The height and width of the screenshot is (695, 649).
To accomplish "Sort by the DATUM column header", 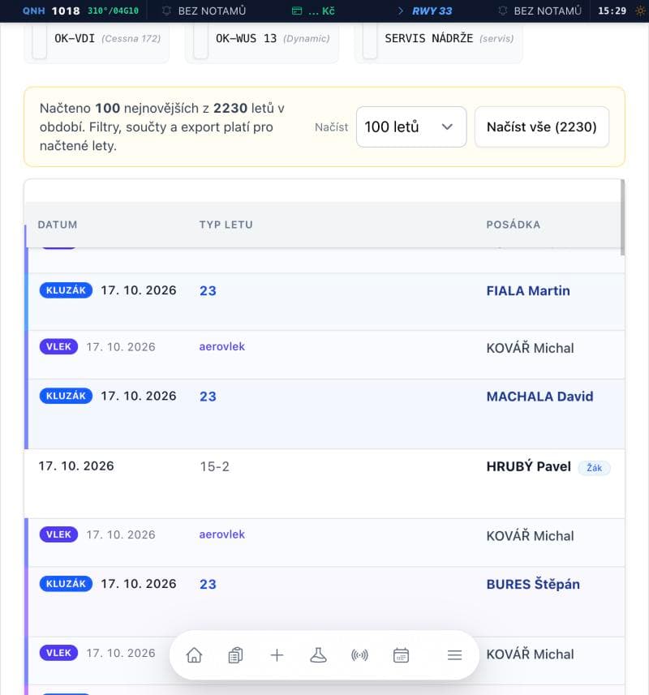I will 58,225.
